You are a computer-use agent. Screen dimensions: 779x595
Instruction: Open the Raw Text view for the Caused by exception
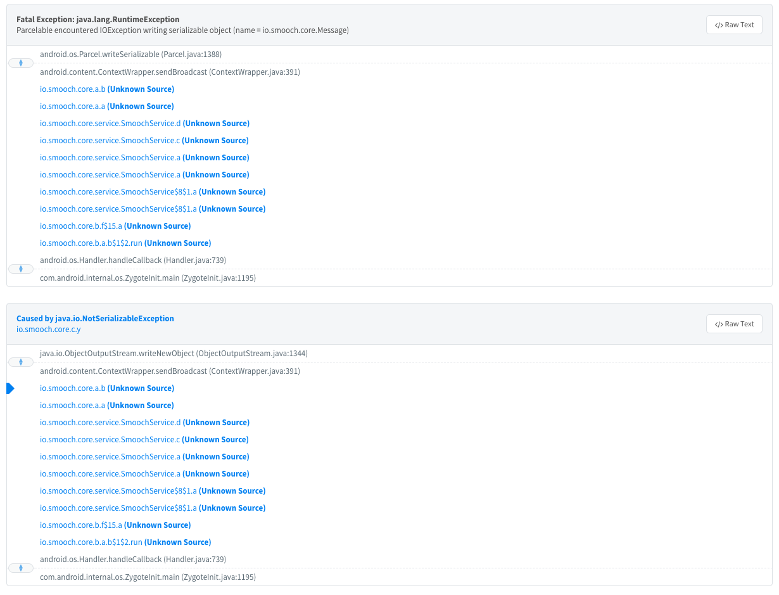pos(733,323)
